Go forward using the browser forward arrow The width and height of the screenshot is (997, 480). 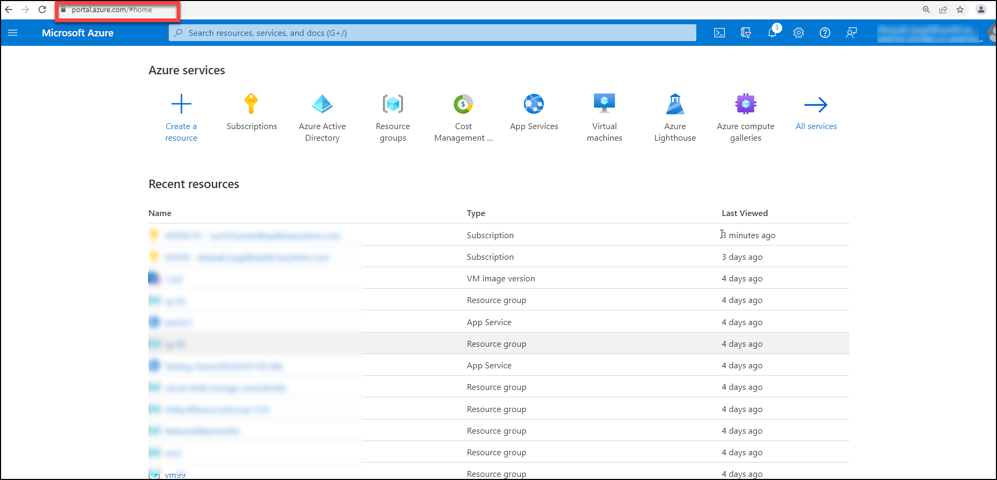[x=25, y=9]
